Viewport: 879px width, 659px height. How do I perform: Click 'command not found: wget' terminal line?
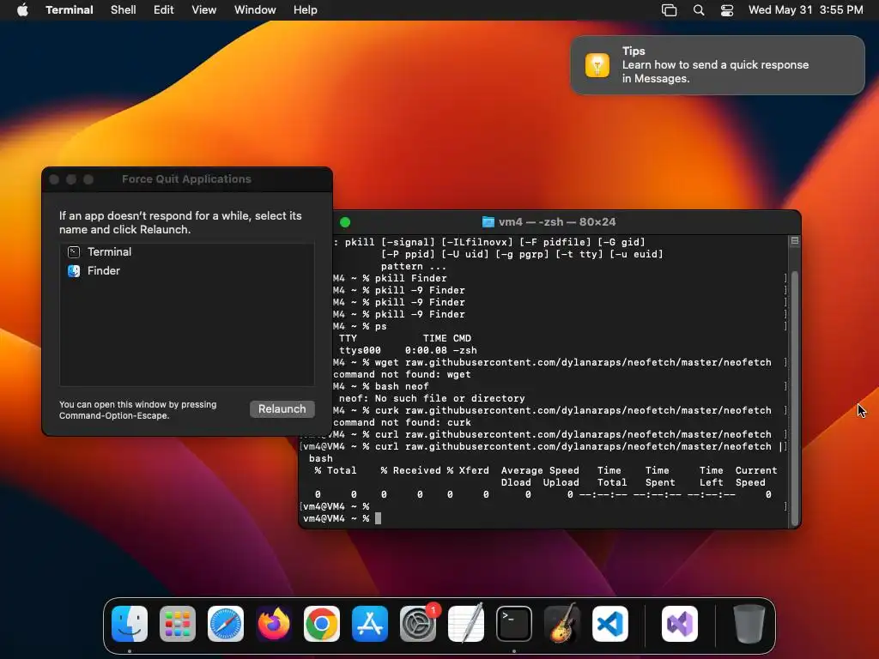click(x=402, y=374)
